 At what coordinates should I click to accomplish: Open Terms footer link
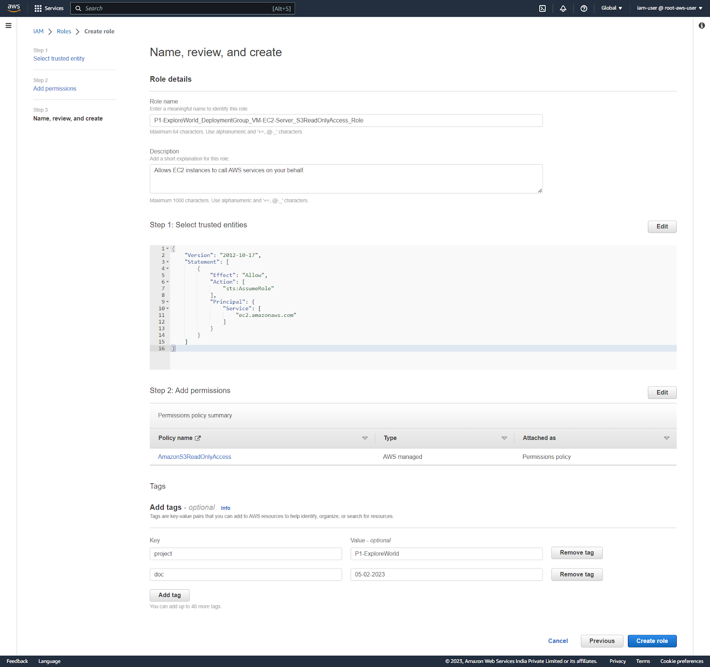point(643,662)
